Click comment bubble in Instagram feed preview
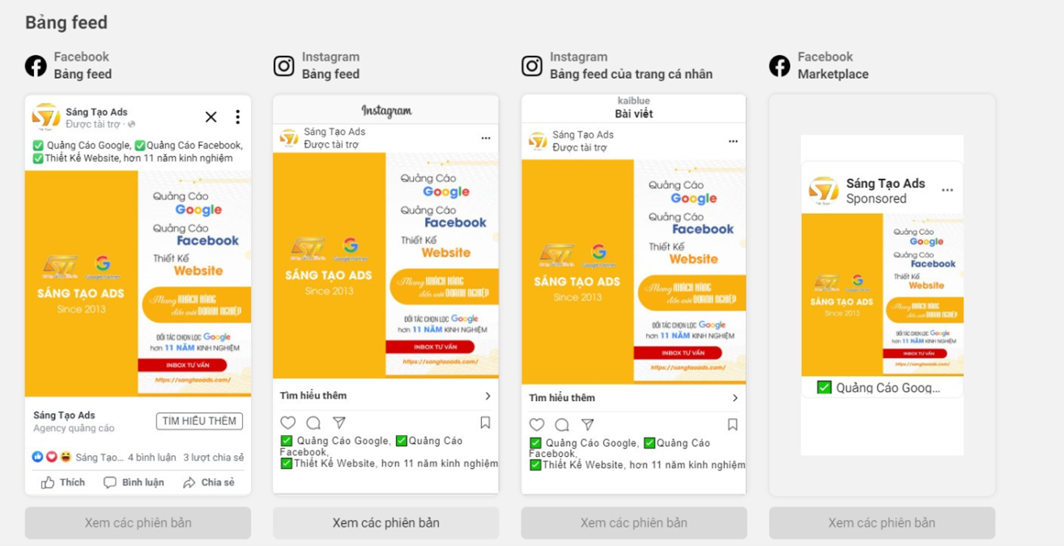 [x=313, y=422]
